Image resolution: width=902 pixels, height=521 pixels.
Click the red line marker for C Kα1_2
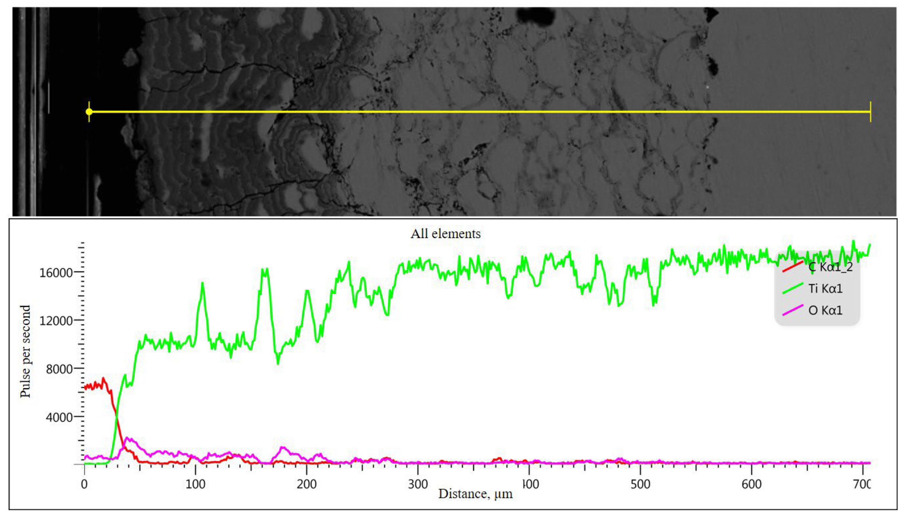tap(793, 267)
